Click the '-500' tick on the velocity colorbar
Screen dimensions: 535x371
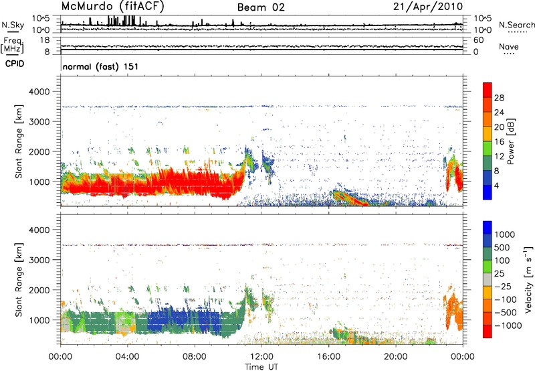tap(505, 313)
